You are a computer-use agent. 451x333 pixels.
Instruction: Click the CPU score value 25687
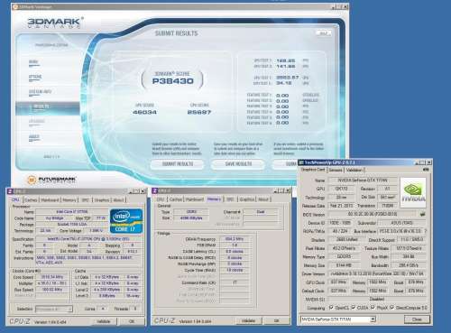[x=199, y=112]
